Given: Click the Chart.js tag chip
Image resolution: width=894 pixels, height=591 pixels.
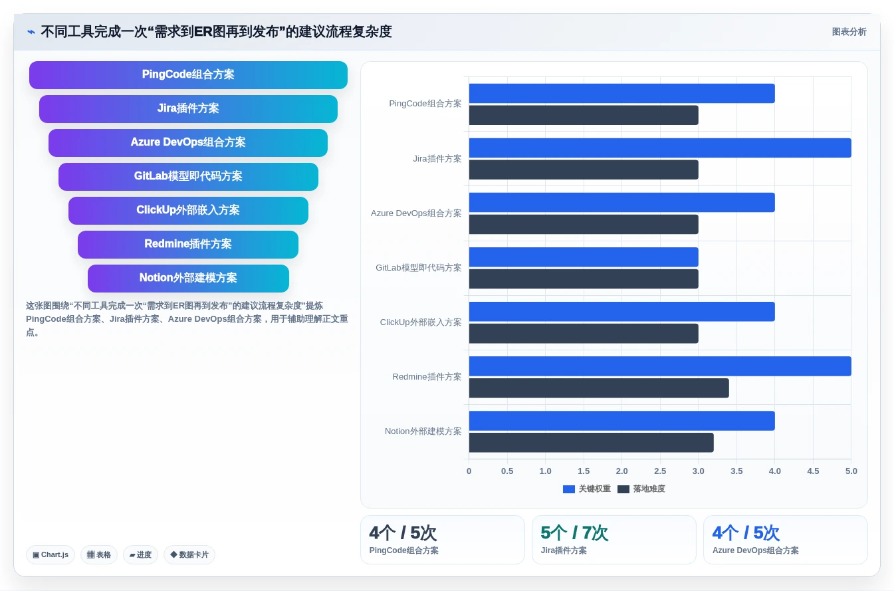Looking at the screenshot, I should click(x=51, y=554).
